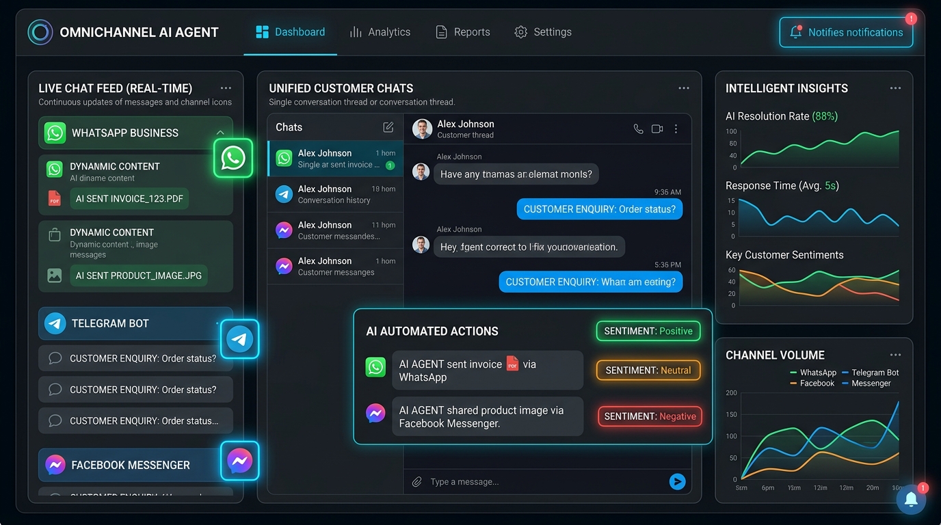Open Channel Volume options menu

(895, 355)
